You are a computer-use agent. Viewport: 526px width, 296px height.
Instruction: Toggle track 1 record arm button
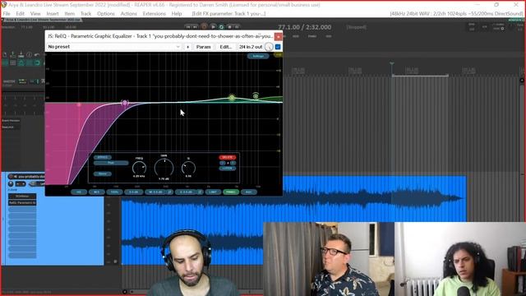pos(11,177)
